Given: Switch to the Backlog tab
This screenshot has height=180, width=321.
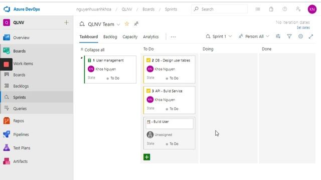Looking at the screenshot, I should [110, 36].
